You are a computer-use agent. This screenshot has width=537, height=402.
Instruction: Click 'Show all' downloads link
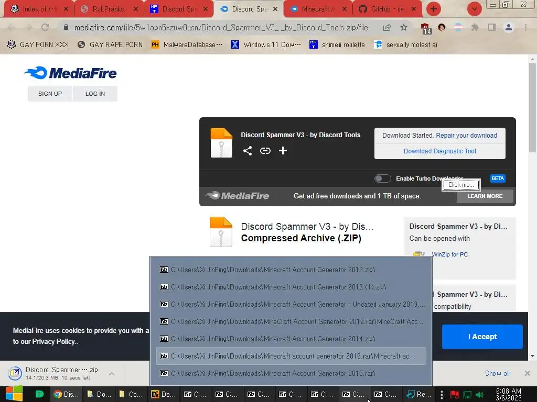(497, 373)
